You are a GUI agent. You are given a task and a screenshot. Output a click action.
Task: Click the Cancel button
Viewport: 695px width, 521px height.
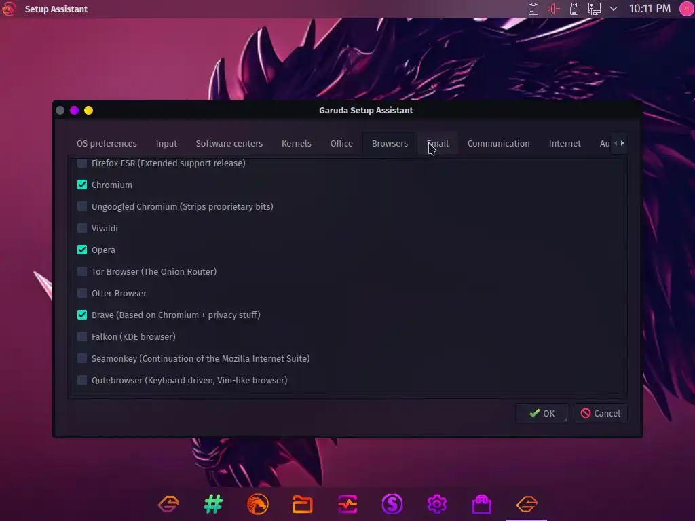coord(601,413)
